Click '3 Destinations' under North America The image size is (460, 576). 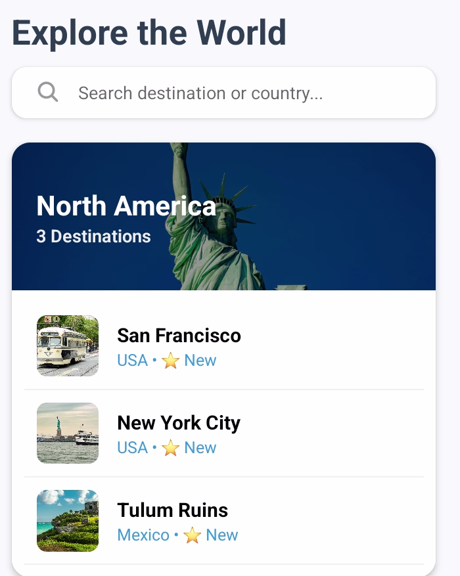[x=94, y=236]
